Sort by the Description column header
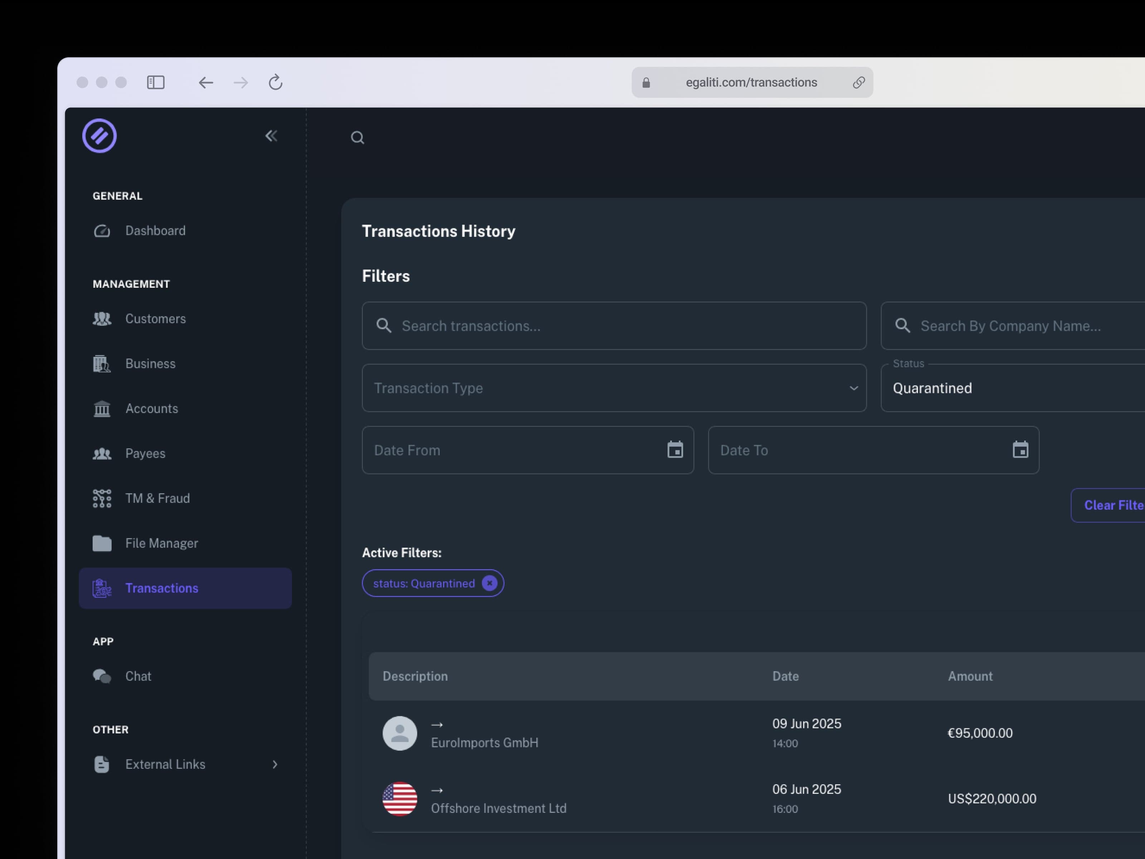This screenshot has height=859, width=1145. (415, 677)
